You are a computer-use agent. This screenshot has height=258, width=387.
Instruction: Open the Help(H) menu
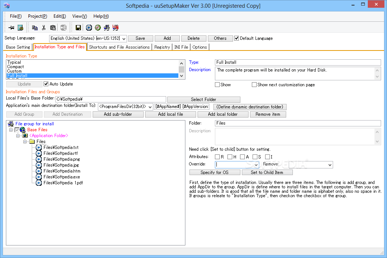101,16
